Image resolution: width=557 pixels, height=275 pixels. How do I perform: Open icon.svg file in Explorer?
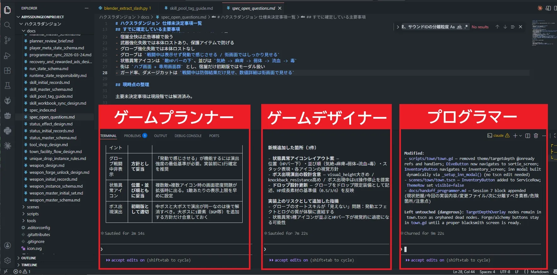coord(34,248)
